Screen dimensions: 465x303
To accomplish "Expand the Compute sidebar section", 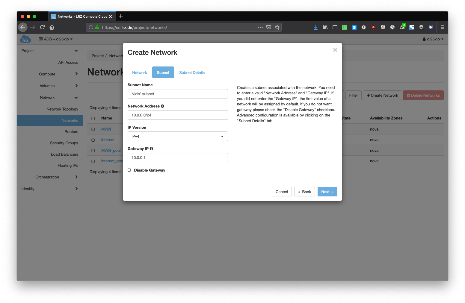I will point(58,74).
